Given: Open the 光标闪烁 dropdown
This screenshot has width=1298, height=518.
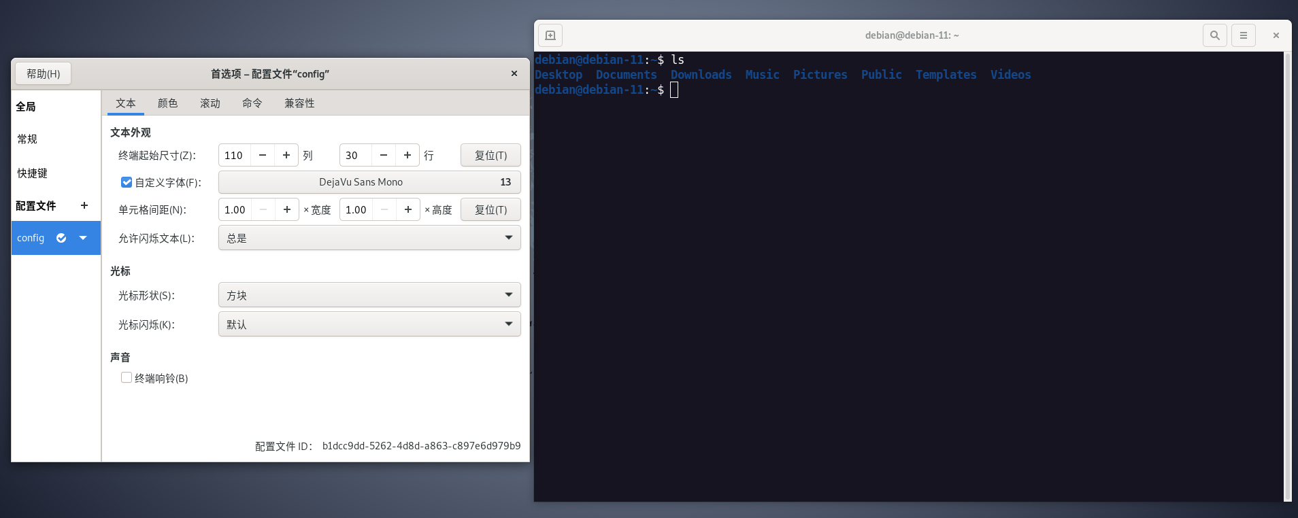Looking at the screenshot, I should [x=369, y=324].
